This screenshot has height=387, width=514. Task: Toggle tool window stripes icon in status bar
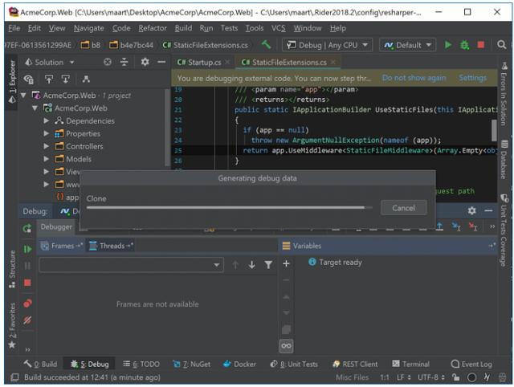(14, 377)
